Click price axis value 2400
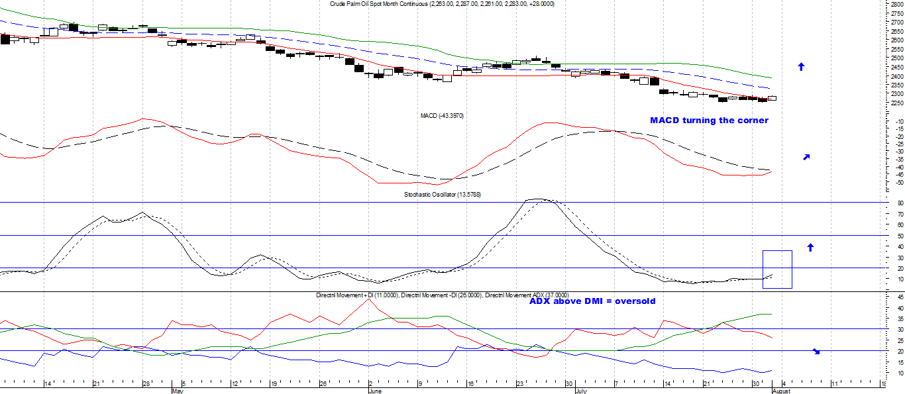 (896, 76)
